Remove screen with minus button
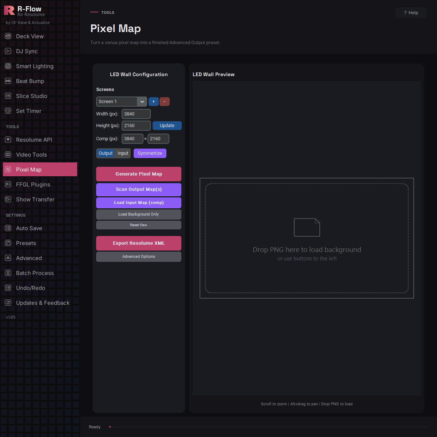This screenshot has height=437, width=437. point(165,102)
